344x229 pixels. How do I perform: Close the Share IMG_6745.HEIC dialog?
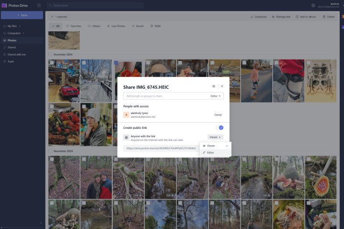coord(222,86)
